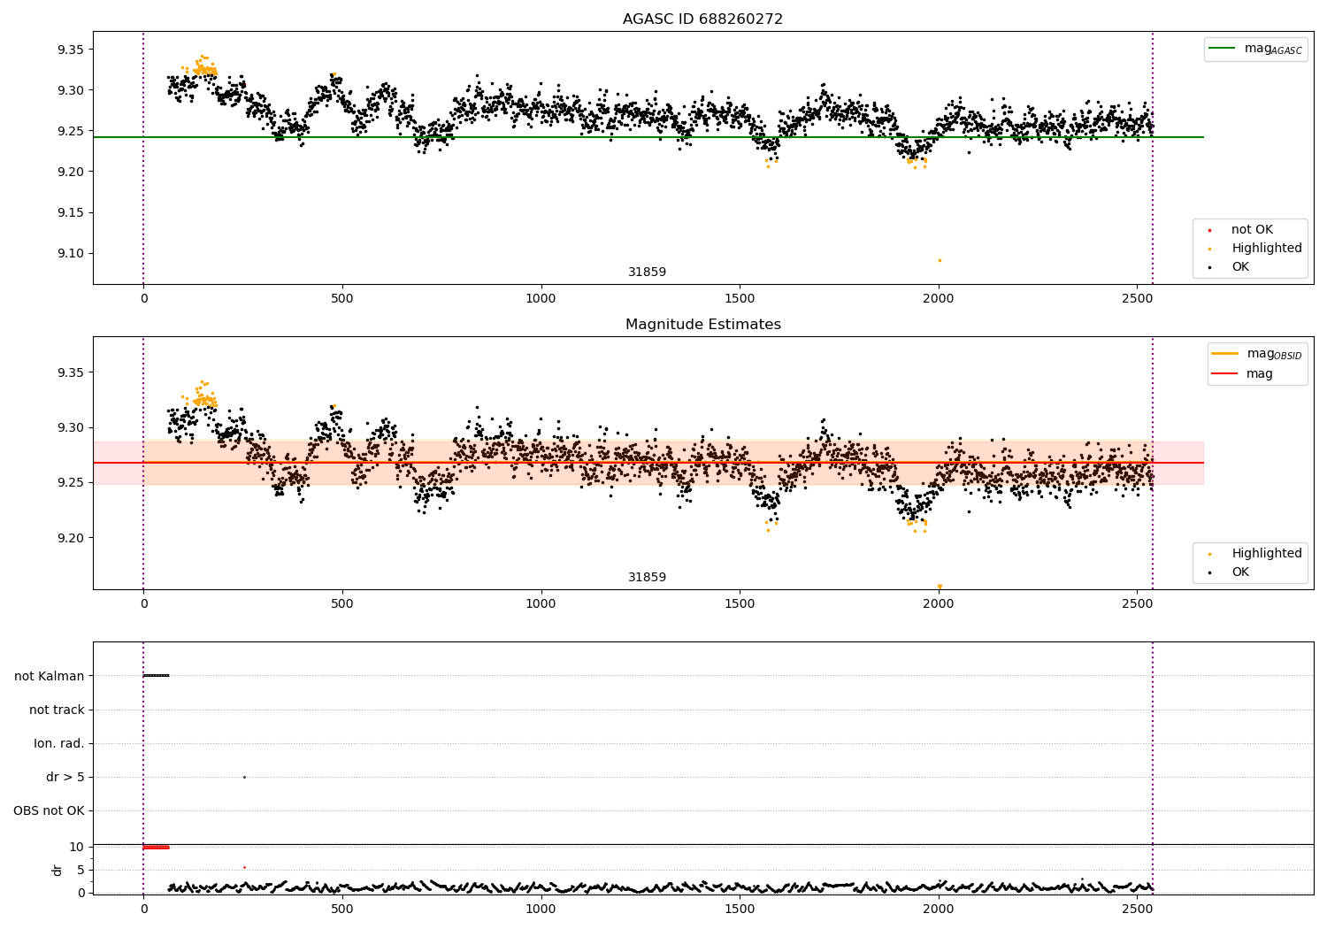Click the "10" y-tick label in the dr plot
The height and width of the screenshot is (929, 1327).
click(x=77, y=848)
